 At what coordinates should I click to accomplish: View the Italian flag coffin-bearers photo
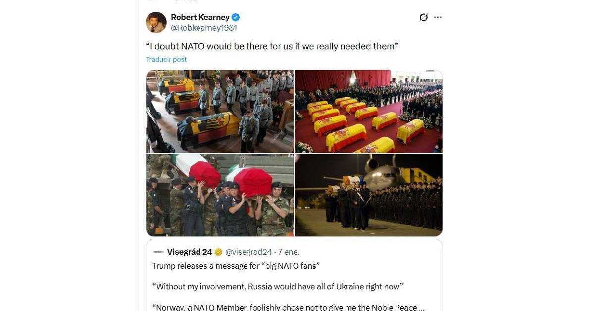tap(220, 195)
